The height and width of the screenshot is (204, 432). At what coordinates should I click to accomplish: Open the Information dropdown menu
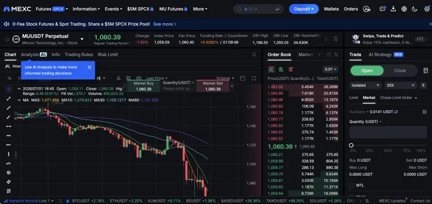coord(86,9)
